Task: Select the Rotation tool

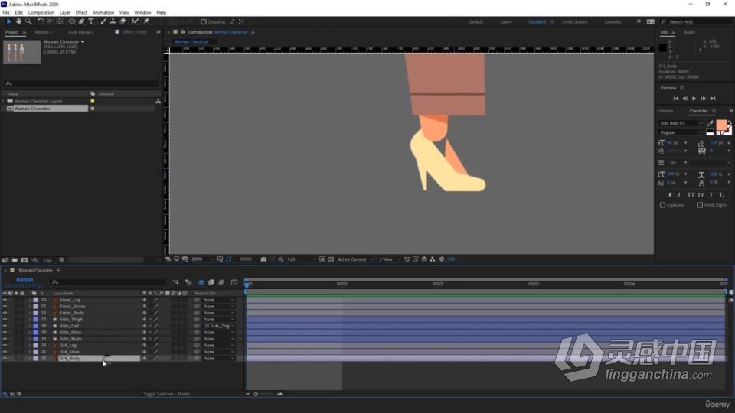Action: tap(41, 21)
